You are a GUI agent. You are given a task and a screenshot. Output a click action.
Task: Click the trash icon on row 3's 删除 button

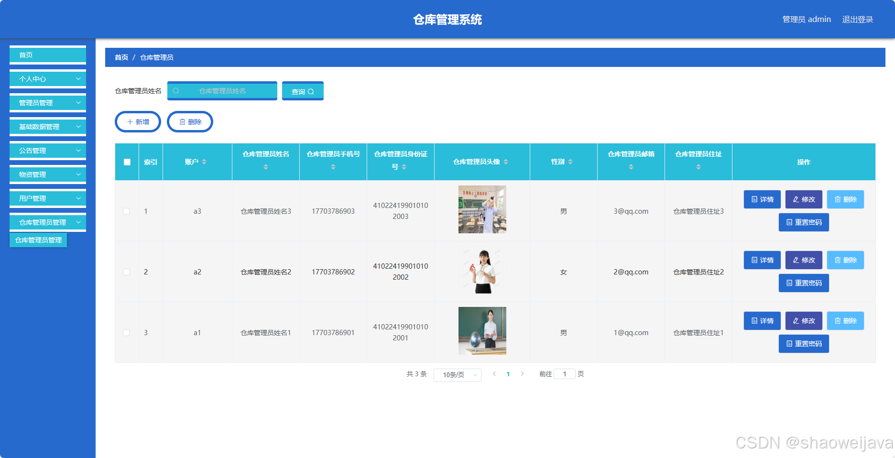[x=838, y=321]
